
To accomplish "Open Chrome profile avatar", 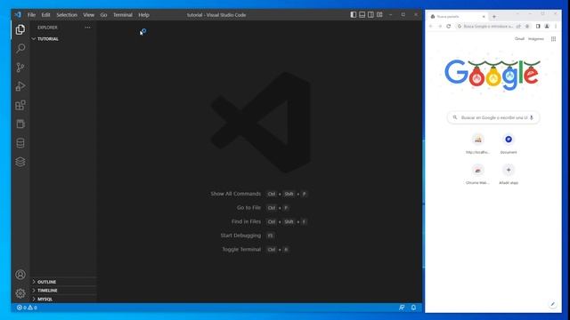I will tap(547, 26).
